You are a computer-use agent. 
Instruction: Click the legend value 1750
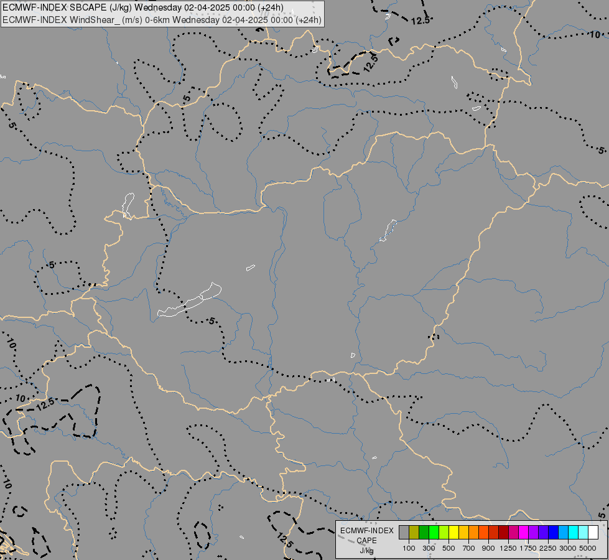(x=528, y=548)
